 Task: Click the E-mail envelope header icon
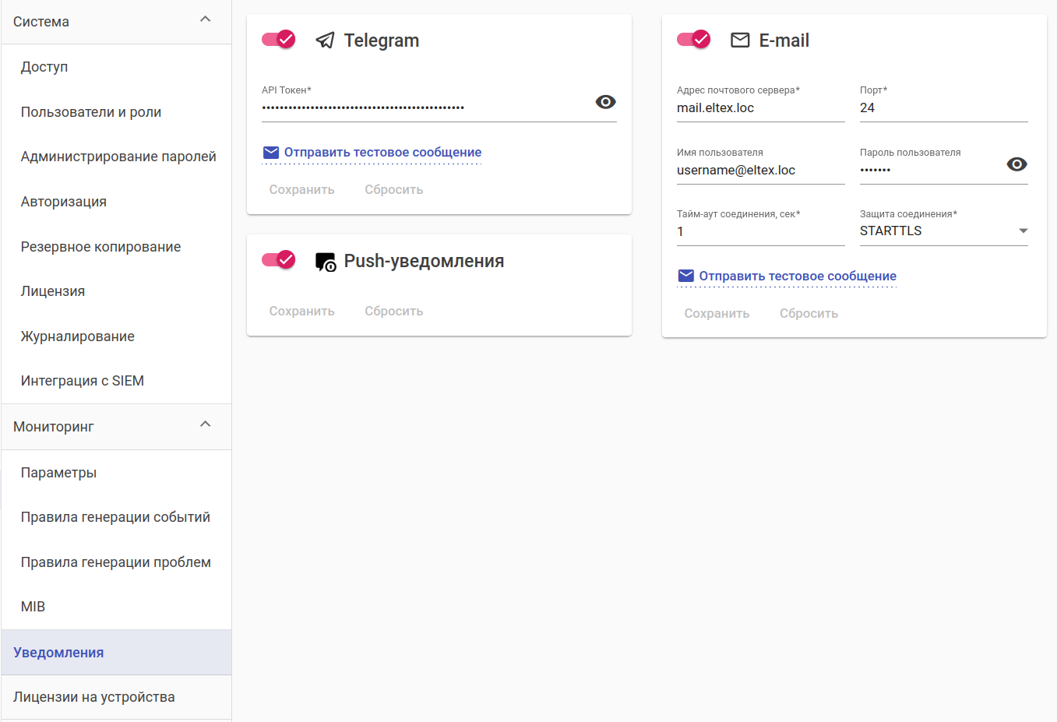740,41
